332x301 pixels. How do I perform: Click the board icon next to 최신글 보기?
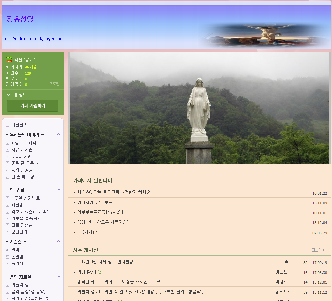tap(7, 125)
